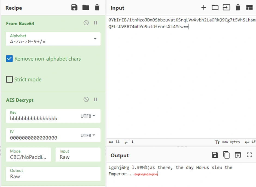Copy raw output to clipboard
Image resolution: width=256 pixels, height=187 pixels.
tap(226, 155)
